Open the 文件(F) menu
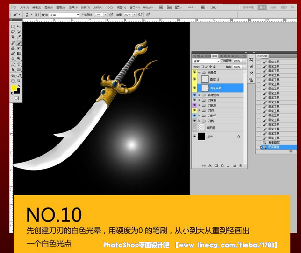Image resolution: width=301 pixels, height=253 pixels. pos(24,7)
